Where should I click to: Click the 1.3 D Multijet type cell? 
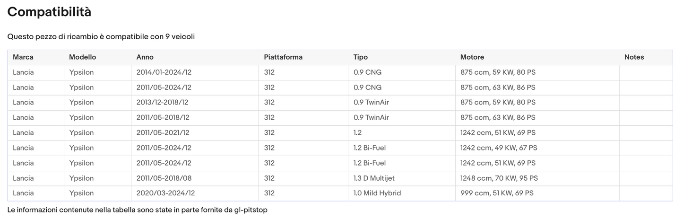point(374,178)
